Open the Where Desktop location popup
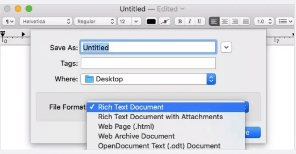Viewport: 296px width, 154px height. [148, 79]
